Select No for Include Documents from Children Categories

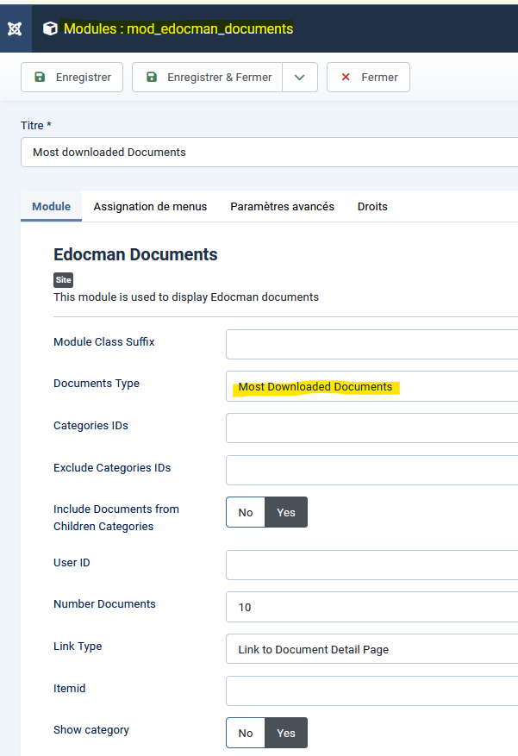246,512
